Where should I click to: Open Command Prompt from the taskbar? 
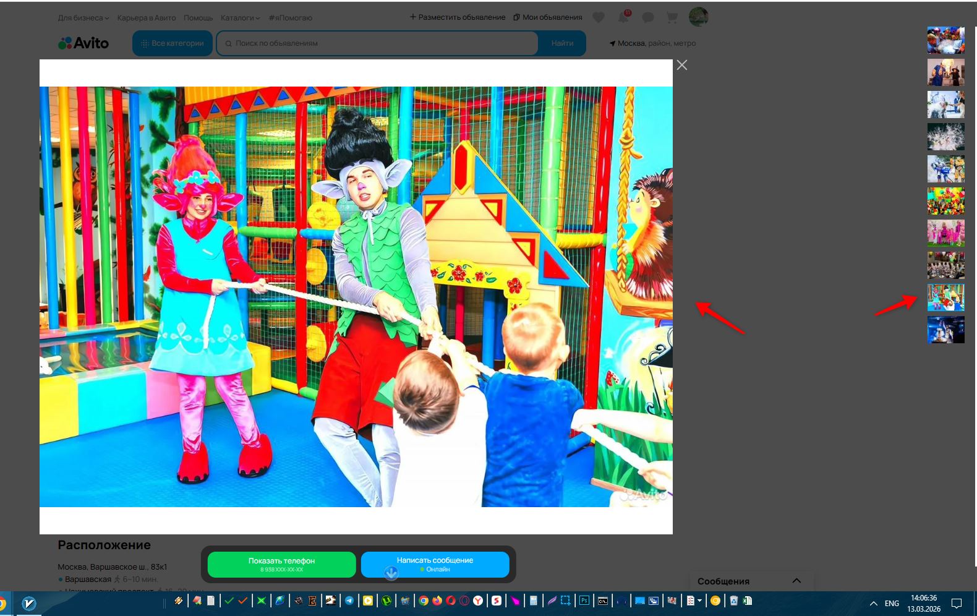tap(602, 601)
